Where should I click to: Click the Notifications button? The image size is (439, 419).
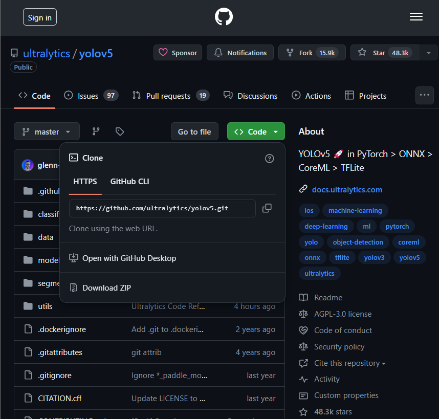[240, 53]
